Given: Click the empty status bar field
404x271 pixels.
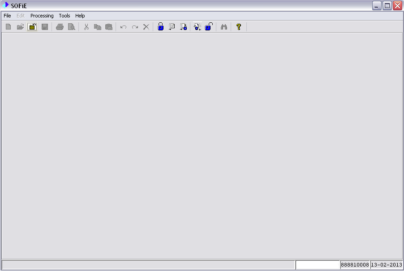Looking at the screenshot, I should [318, 265].
